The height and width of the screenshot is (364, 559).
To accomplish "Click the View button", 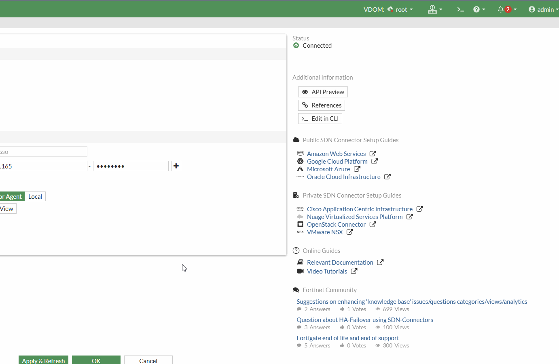I will pos(8,209).
